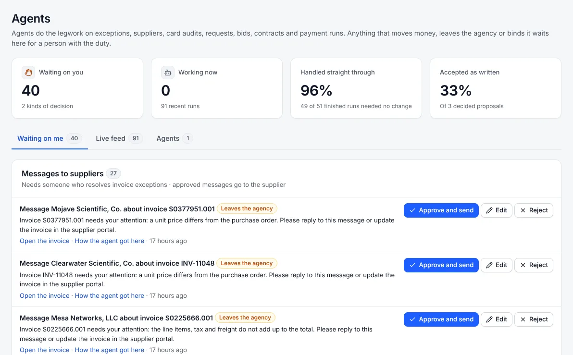Edit the Clearwater Scientific message
This screenshot has height=355, width=573.
pos(497,265)
